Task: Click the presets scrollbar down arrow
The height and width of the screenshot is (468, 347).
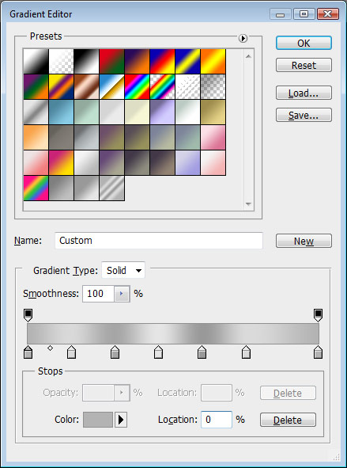Action: pyautogui.click(x=248, y=204)
